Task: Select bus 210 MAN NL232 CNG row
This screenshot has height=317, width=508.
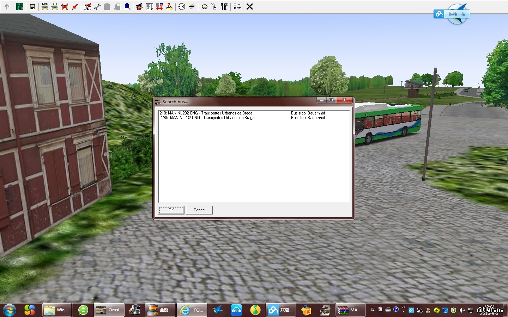Action: pyautogui.click(x=254, y=113)
